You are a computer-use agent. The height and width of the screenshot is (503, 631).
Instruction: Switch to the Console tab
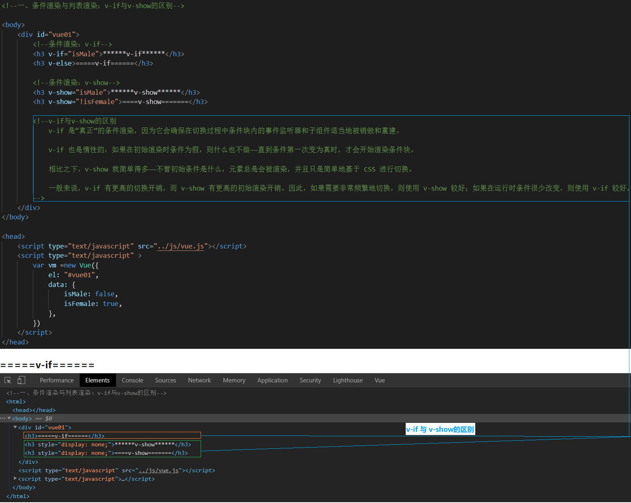click(132, 380)
